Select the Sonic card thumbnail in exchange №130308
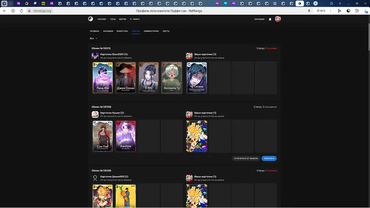370x208 pixels. (x=197, y=136)
